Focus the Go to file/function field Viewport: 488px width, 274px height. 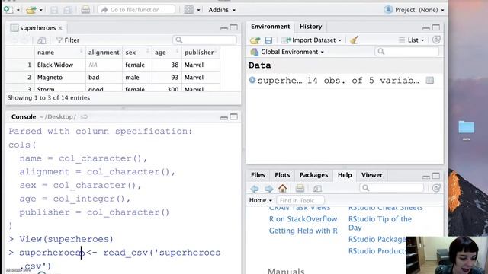point(136,10)
